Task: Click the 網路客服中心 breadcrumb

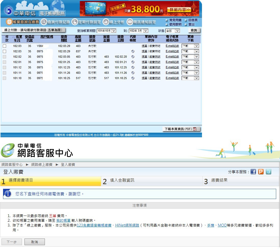Action: pos(12,165)
